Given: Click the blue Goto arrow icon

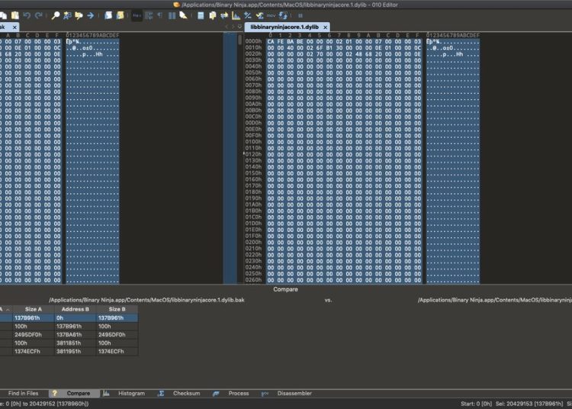Looking at the screenshot, I should pos(90,15).
